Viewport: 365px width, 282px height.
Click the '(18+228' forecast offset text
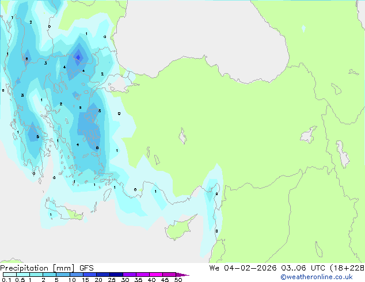point(347,268)
